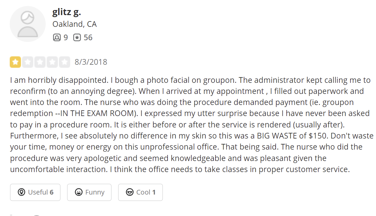Click the review count star icon

77,38
